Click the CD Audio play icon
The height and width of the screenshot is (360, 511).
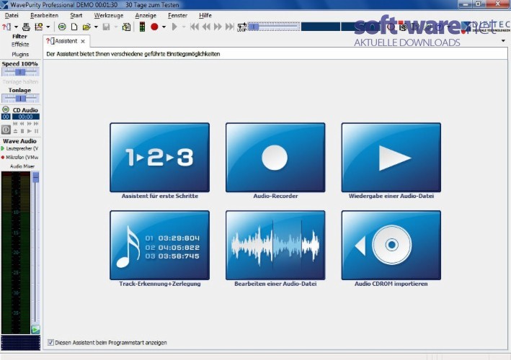tap(30, 131)
